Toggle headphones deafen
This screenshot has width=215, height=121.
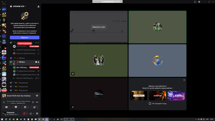pos(31,114)
